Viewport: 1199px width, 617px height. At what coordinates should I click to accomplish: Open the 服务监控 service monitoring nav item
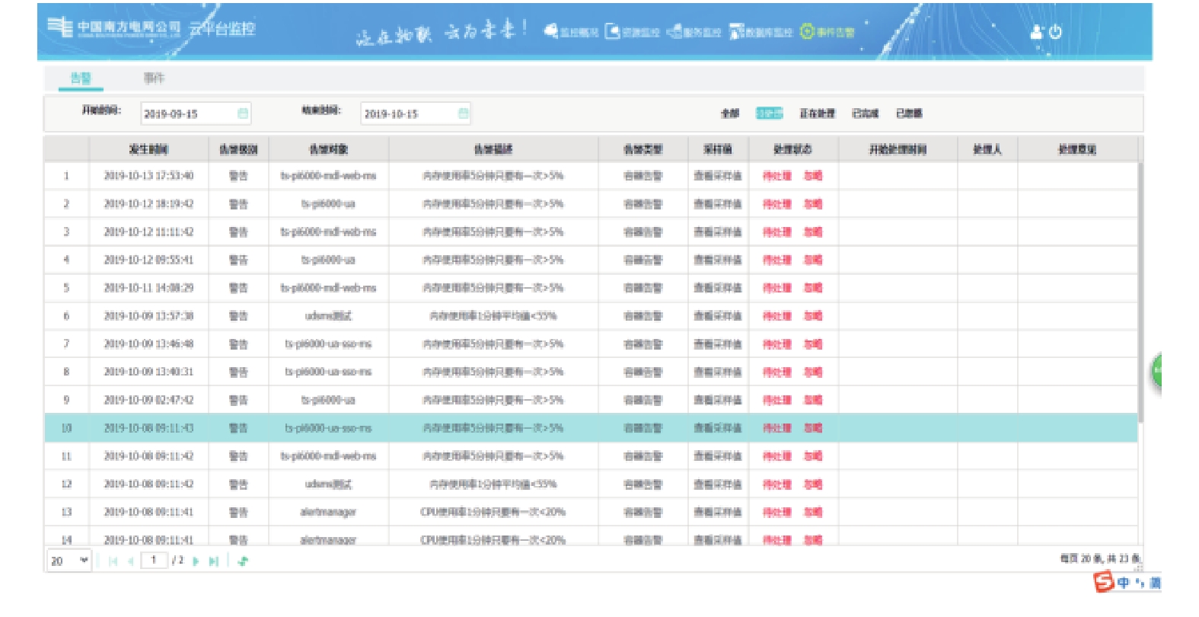pos(694,32)
